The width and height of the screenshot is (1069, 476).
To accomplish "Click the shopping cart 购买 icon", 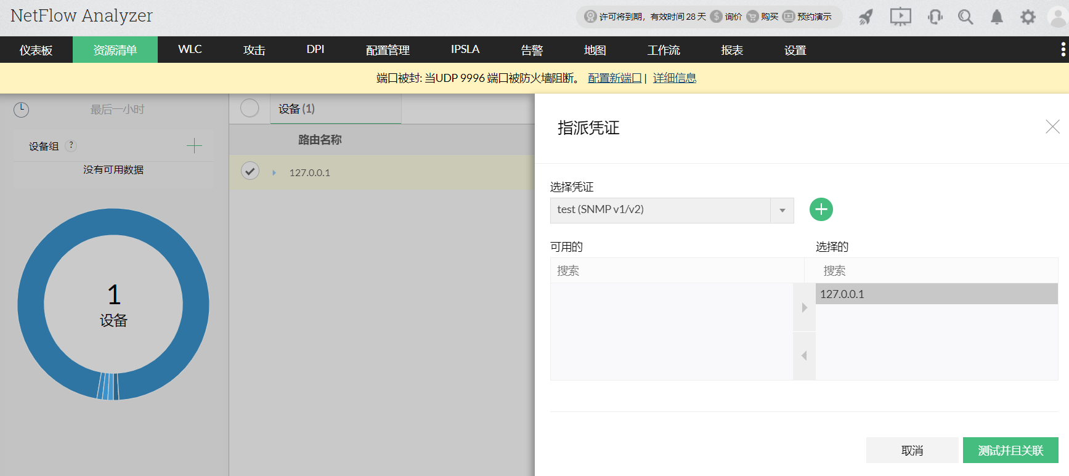I will pos(752,17).
